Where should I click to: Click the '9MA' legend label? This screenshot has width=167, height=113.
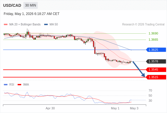click(x=26, y=85)
